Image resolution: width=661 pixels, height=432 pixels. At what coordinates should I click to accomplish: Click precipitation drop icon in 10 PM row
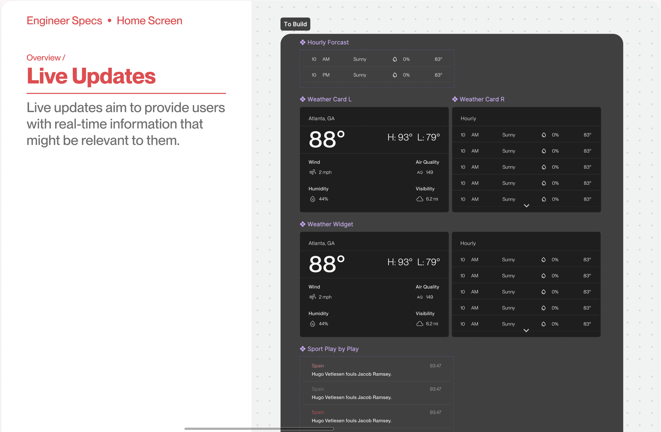tap(395, 75)
